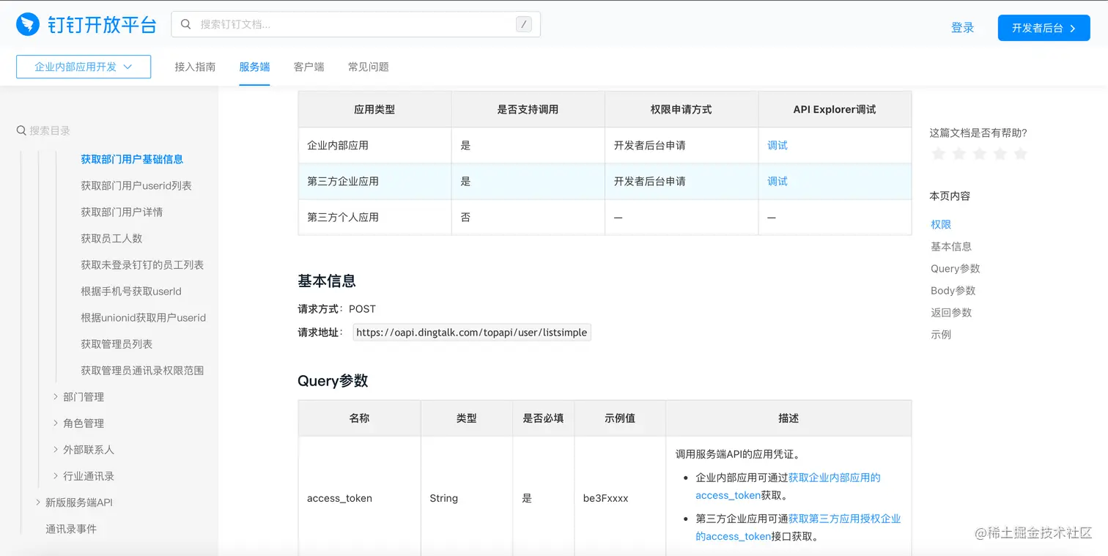Click the access_token parameter name cell
Viewport: 1108px width, 556px height.
click(359, 498)
